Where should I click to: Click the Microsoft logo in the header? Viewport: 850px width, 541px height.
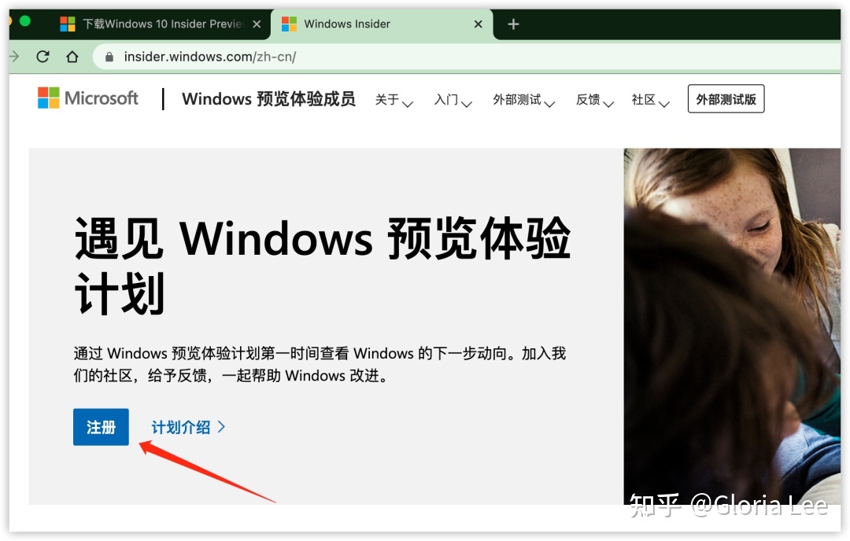(88, 98)
